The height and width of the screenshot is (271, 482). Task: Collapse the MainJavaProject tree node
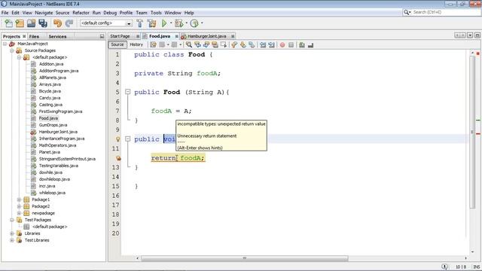[5, 44]
